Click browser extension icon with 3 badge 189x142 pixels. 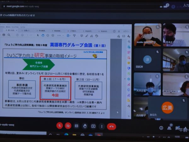[x=166, y=6]
